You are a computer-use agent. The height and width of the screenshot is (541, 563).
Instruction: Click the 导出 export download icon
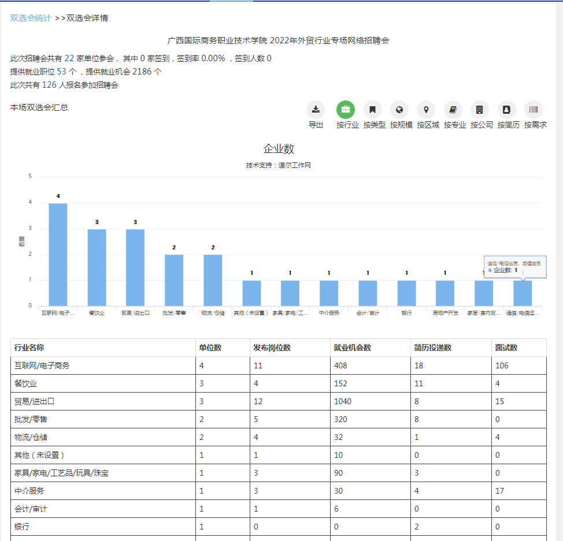(316, 110)
